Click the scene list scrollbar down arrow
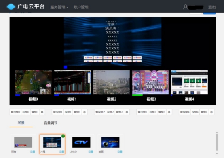Viewport: 224px width, 158px height. (x=217, y=154)
